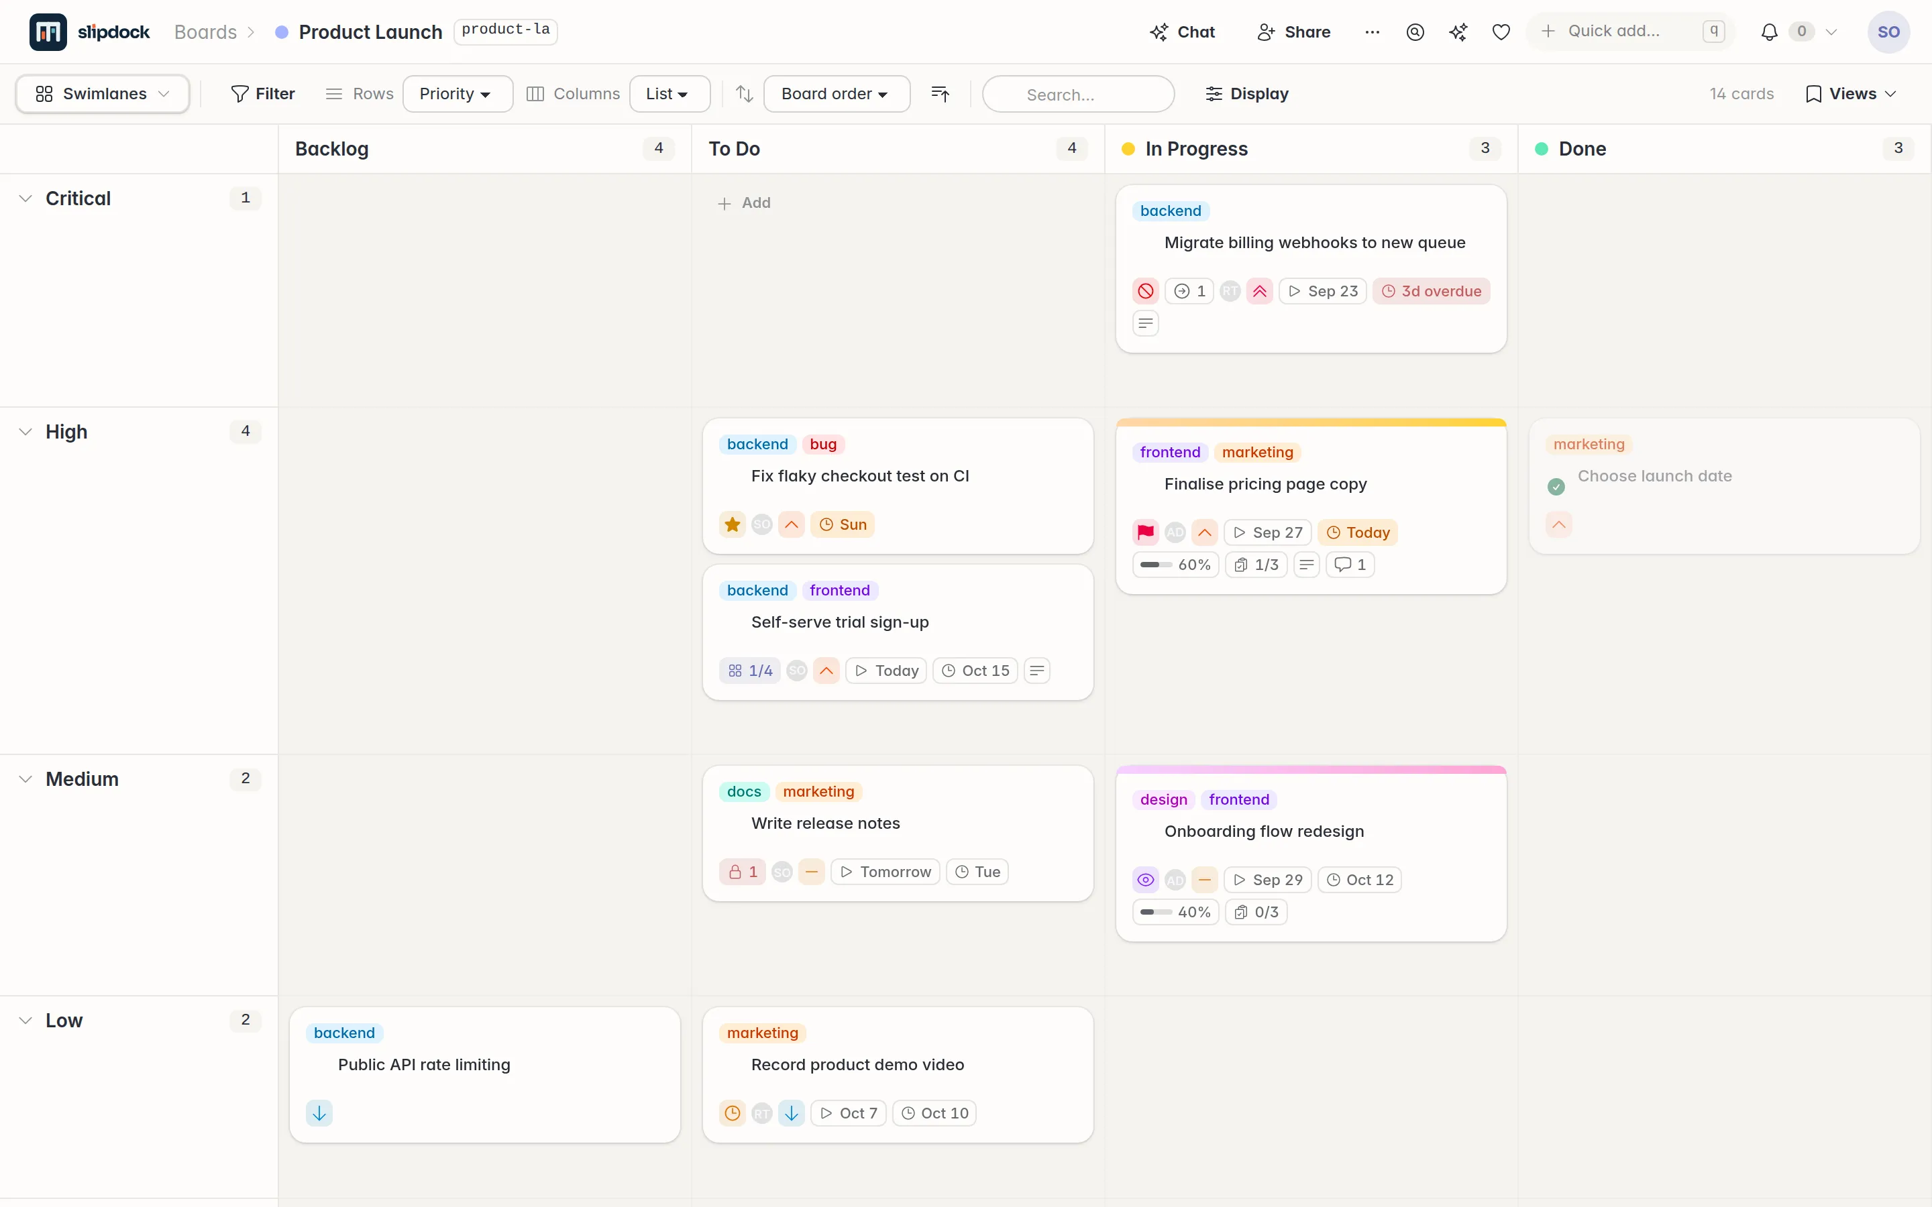Click lock badge on Write release notes card
Image resolution: width=1932 pixels, height=1207 pixels.
[743, 872]
